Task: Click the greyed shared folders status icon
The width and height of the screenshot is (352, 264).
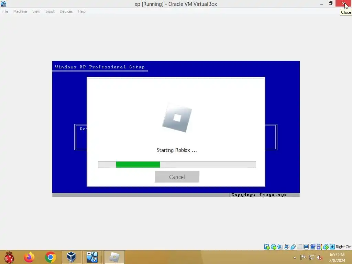Action: pyautogui.click(x=299, y=247)
